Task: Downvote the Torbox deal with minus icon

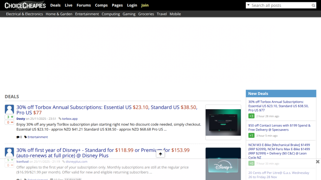Action: click(x=12, y=122)
